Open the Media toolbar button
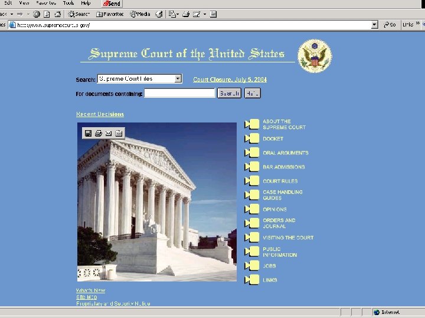This screenshot has width=425, height=318. coord(140,14)
